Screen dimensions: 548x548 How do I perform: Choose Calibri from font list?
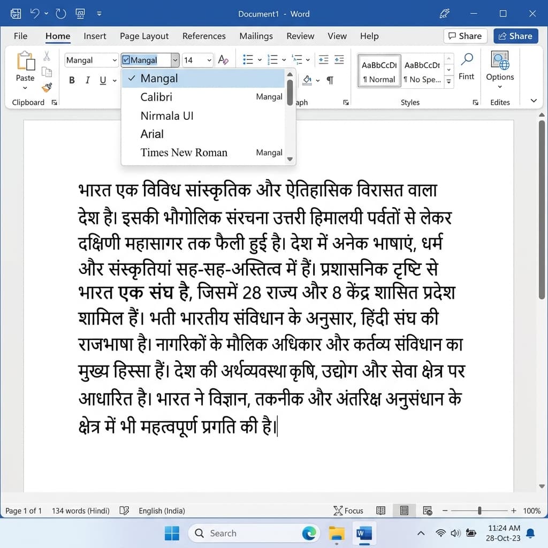pos(203,97)
